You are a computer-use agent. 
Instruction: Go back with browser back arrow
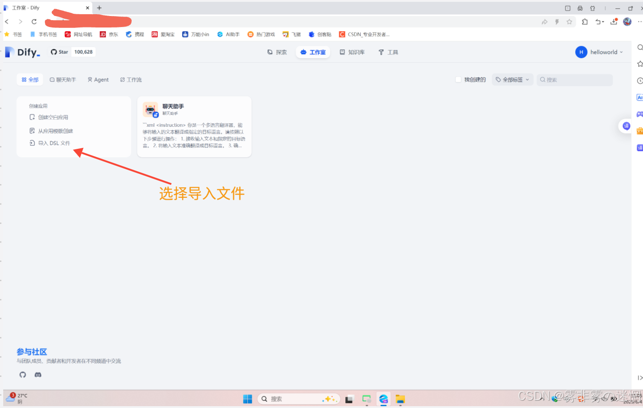[x=7, y=22]
